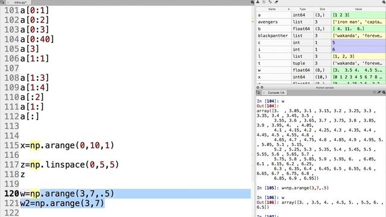Click the green value cell [1 2 3]

[358, 15]
